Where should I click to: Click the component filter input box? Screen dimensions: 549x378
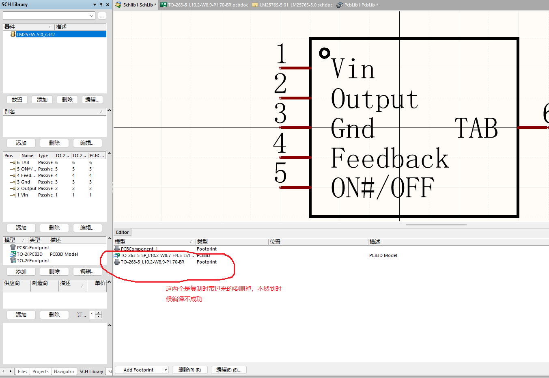click(46, 15)
